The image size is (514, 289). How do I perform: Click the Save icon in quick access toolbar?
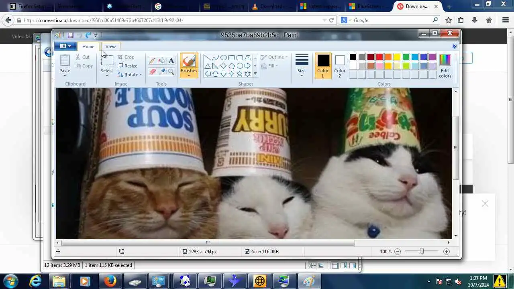point(71,35)
